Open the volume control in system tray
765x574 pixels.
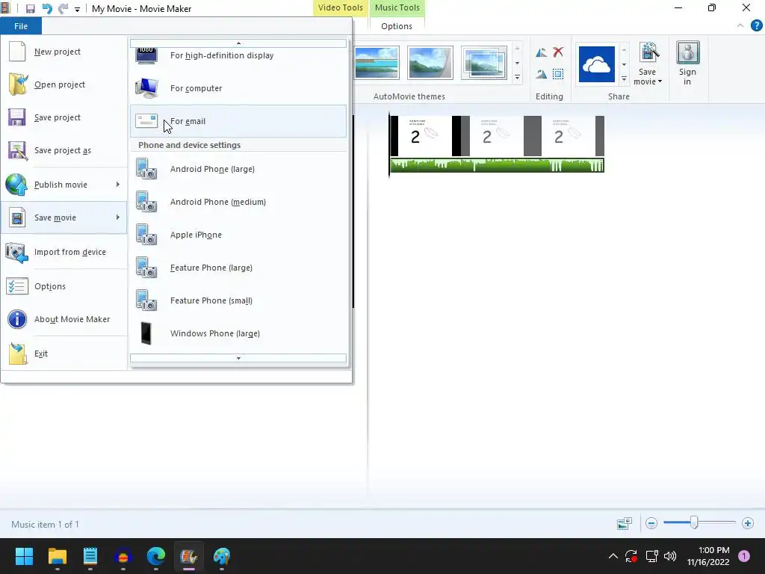pyautogui.click(x=670, y=556)
